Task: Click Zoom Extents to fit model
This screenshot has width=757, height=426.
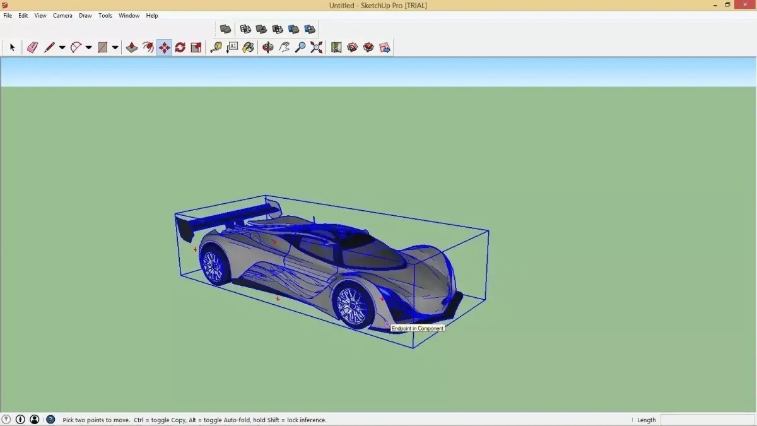Action: click(316, 47)
